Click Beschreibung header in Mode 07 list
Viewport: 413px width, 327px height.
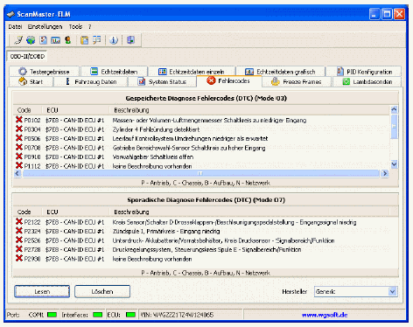pos(249,212)
